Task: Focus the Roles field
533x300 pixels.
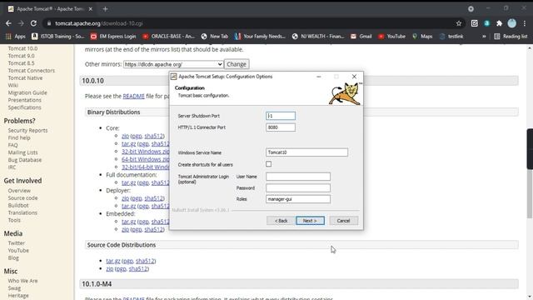Action: pyautogui.click(x=298, y=199)
